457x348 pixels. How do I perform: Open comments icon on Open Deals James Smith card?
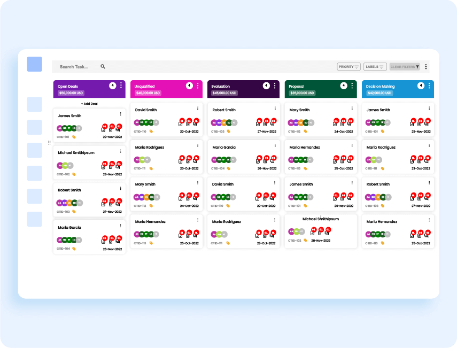(x=118, y=130)
